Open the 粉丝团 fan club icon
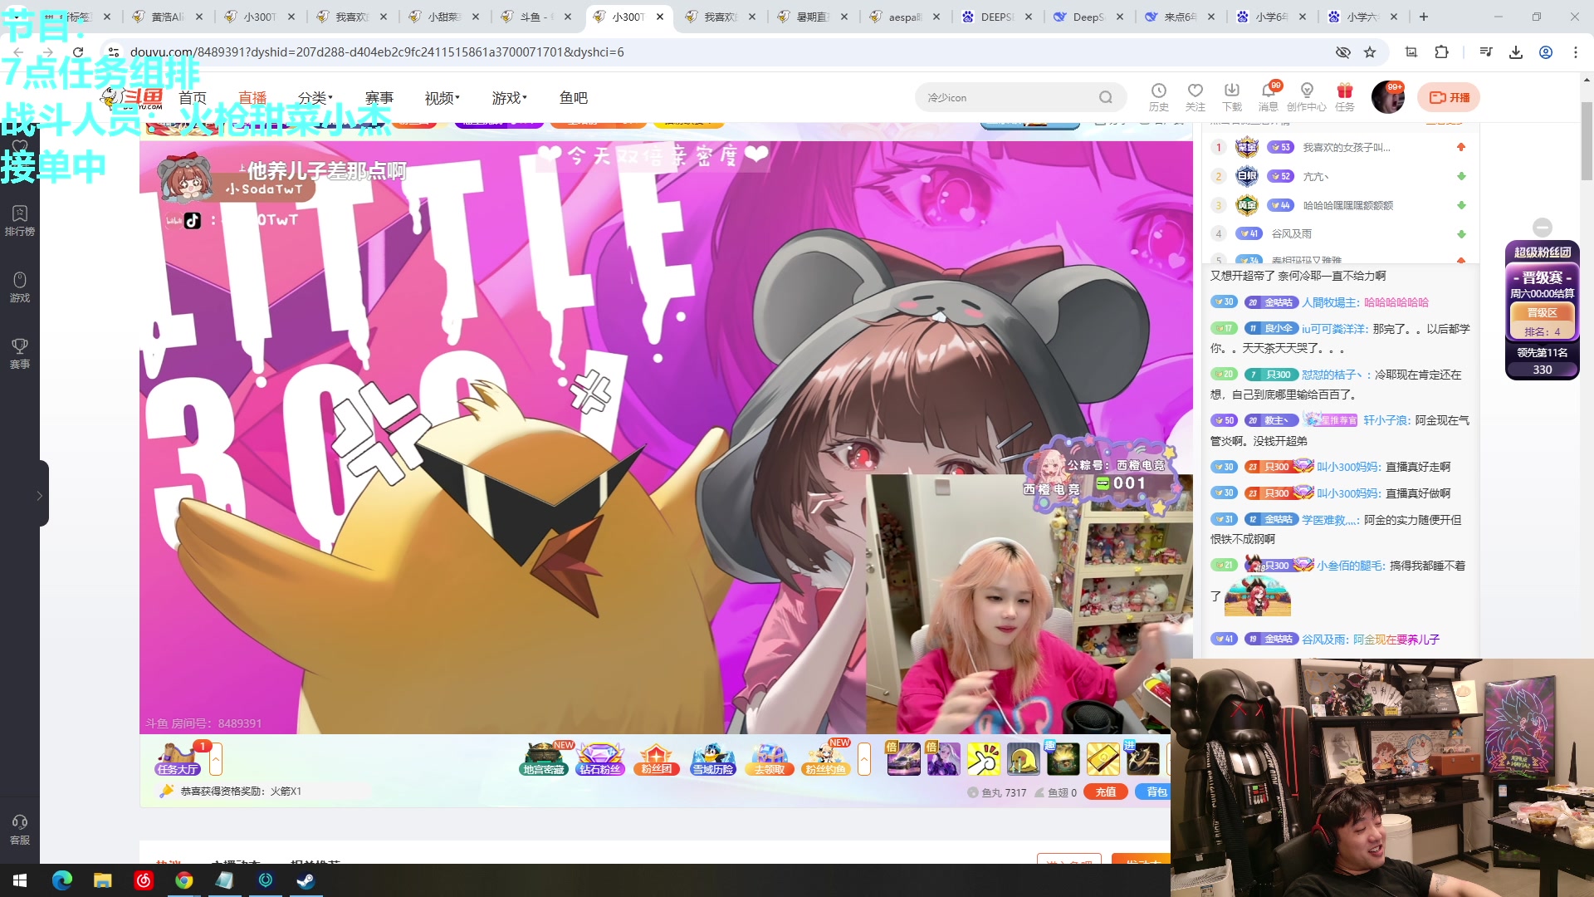The image size is (1594, 897). (656, 759)
